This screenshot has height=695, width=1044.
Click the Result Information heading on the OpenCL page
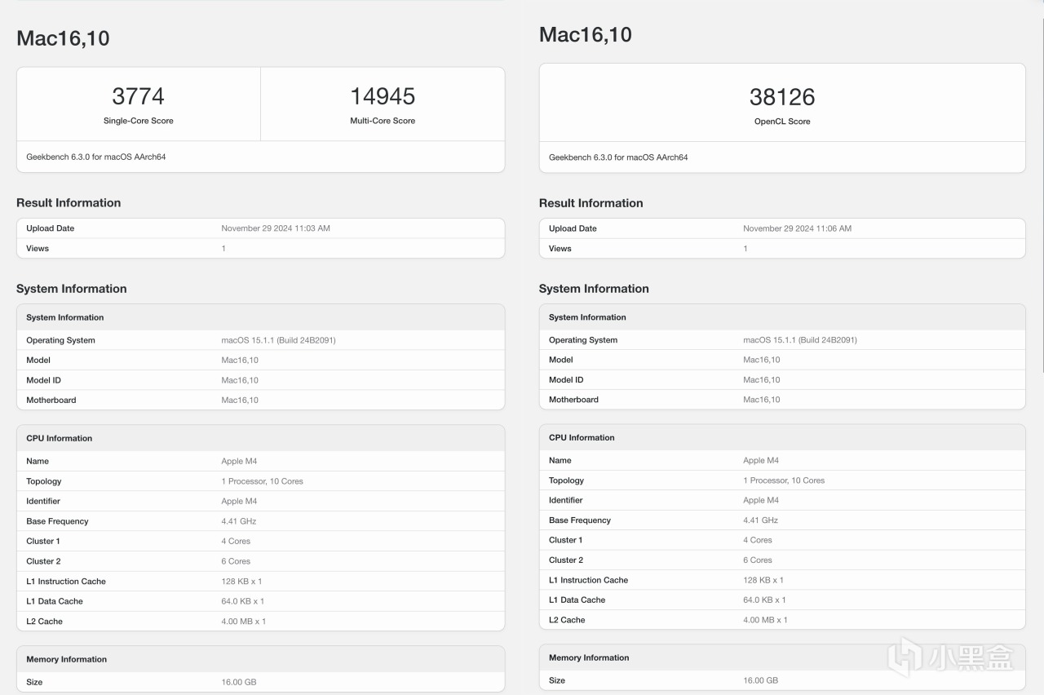click(x=591, y=203)
